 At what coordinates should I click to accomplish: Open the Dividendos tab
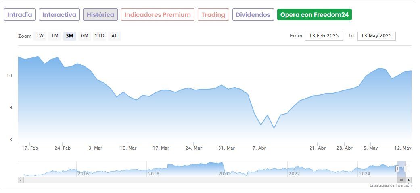(x=253, y=15)
